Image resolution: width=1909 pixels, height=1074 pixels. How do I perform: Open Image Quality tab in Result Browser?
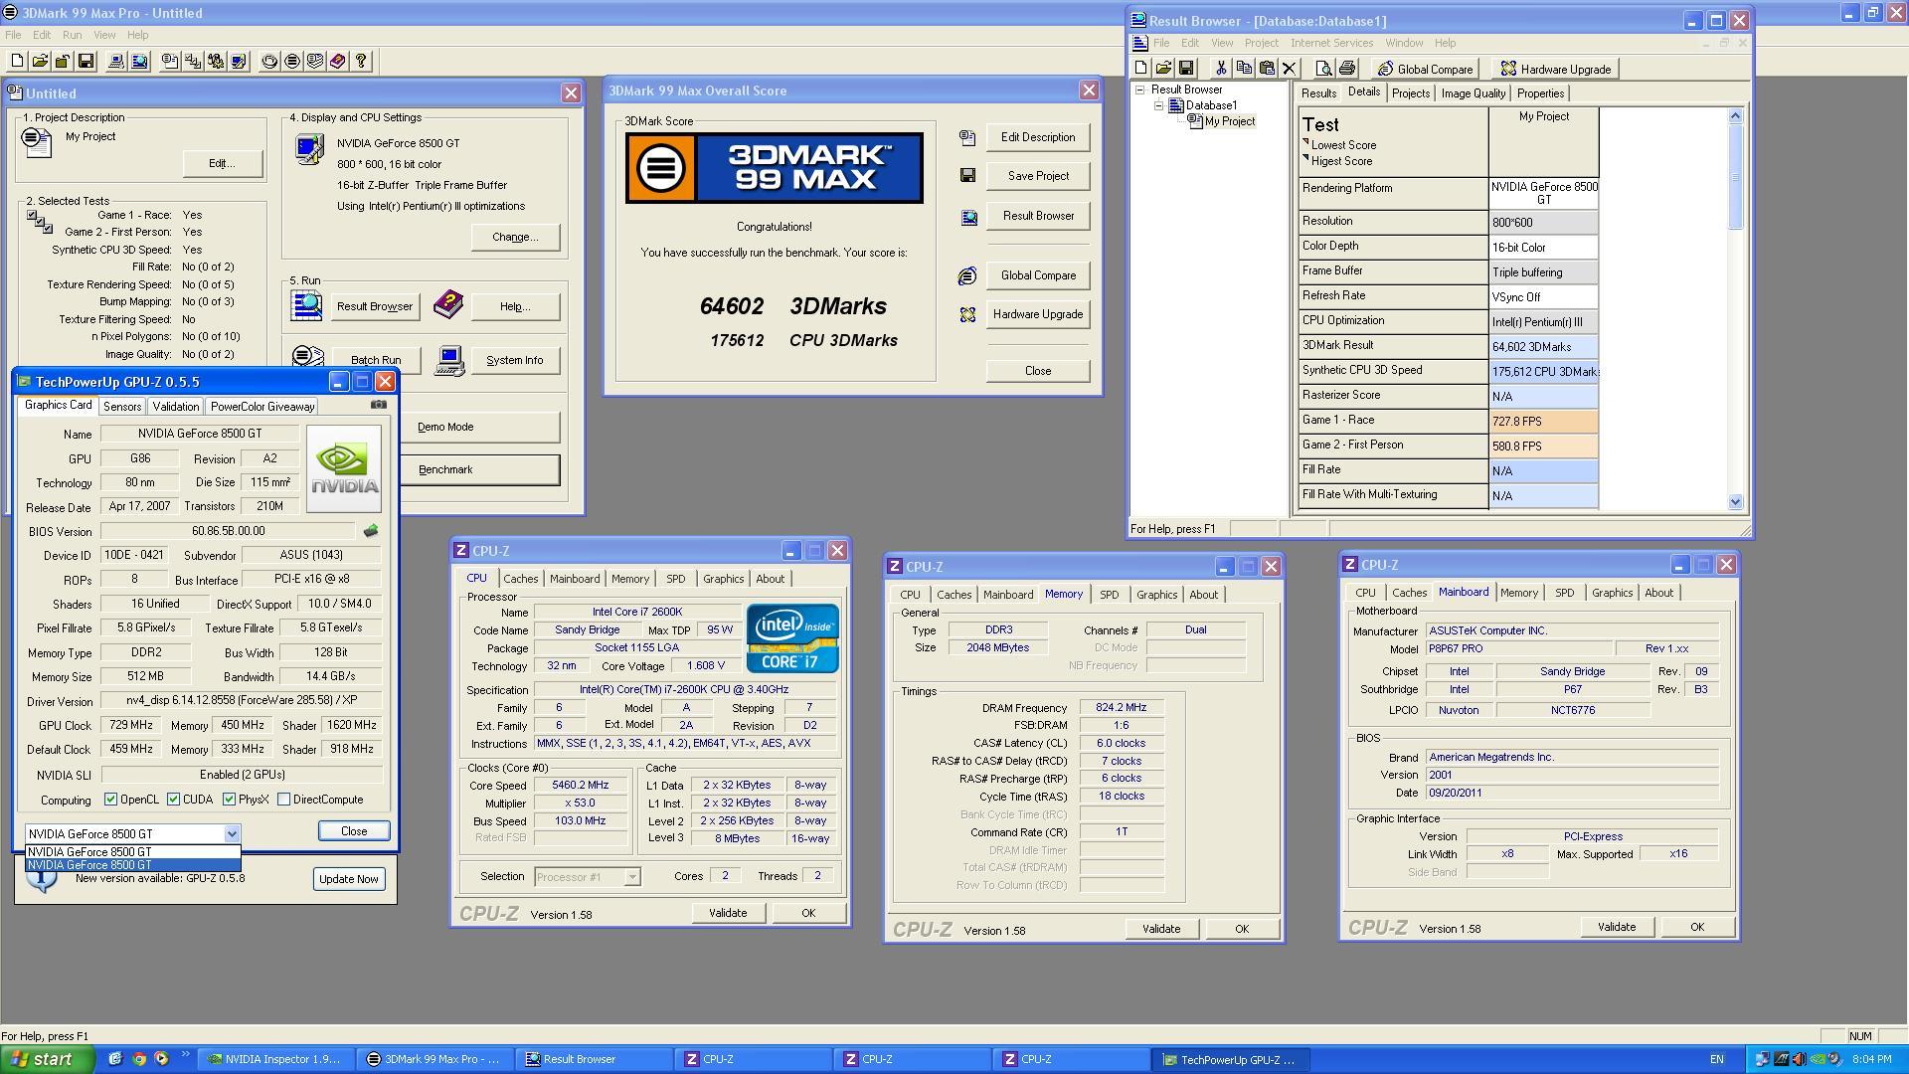[x=1473, y=93]
